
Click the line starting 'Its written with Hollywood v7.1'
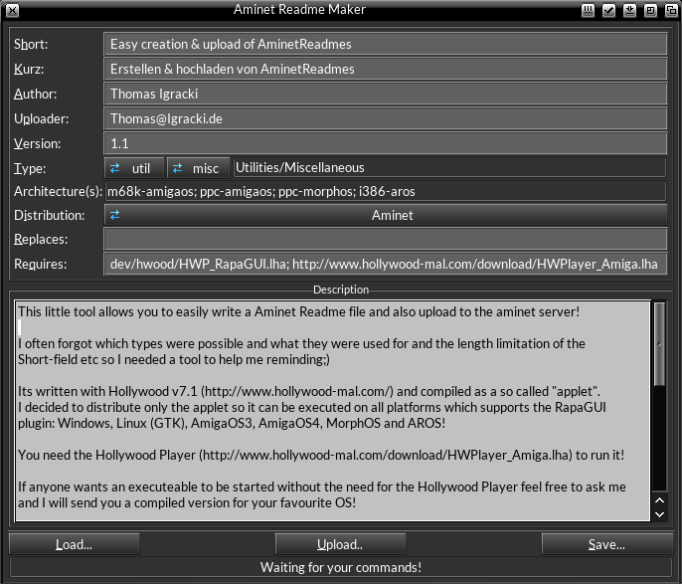pyautogui.click(x=309, y=391)
